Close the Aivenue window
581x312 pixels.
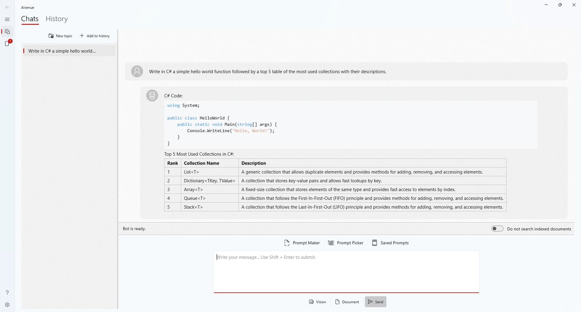(573, 5)
